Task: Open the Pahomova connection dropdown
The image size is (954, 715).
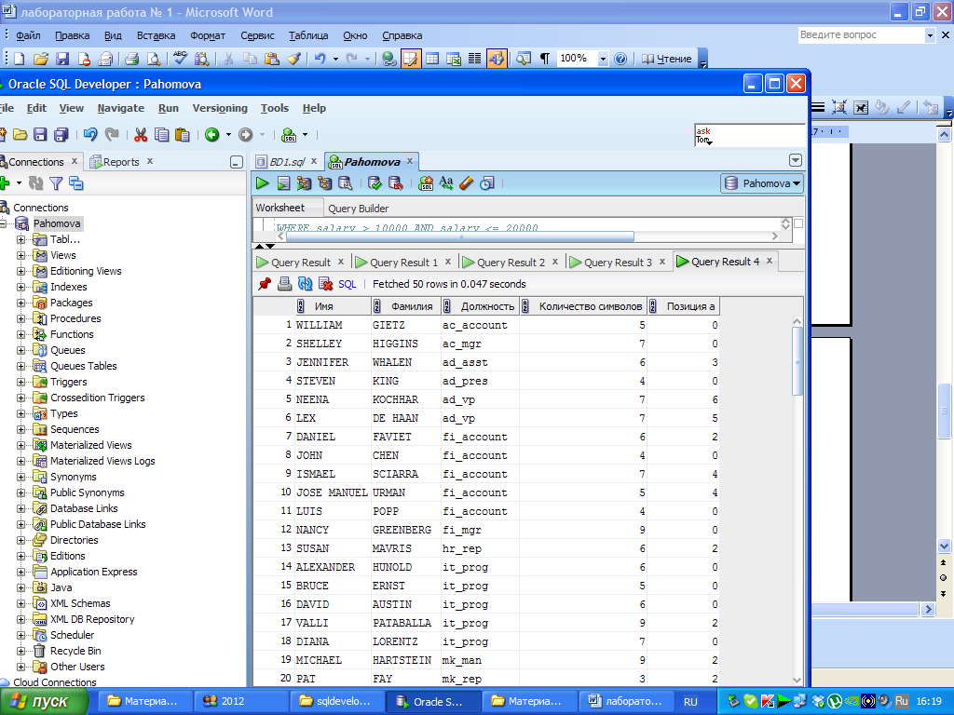Action: pyautogui.click(x=762, y=183)
